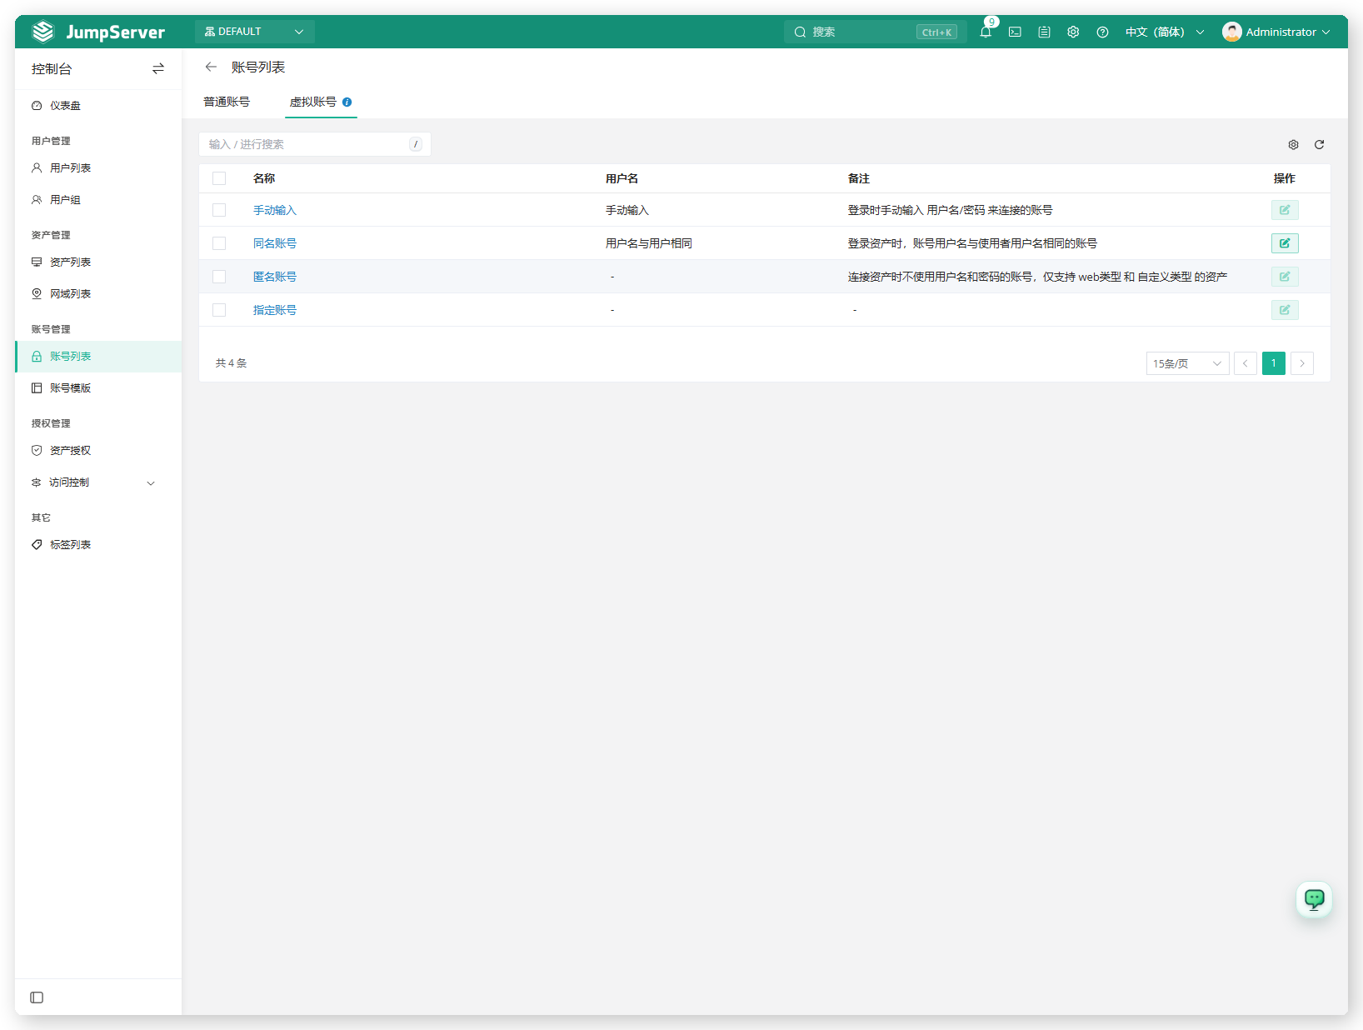Open the 指定账号 account link
The height and width of the screenshot is (1030, 1363).
coord(275,310)
